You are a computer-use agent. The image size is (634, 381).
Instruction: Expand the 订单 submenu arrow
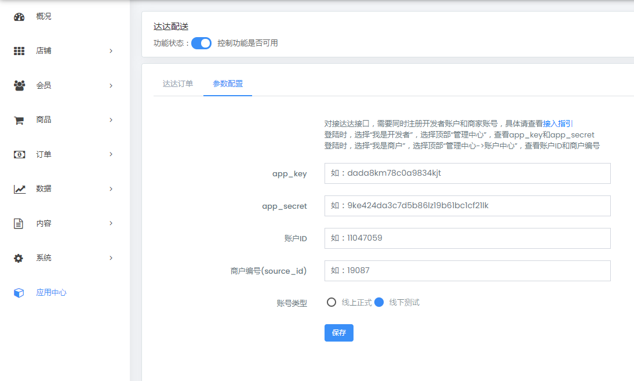(111, 154)
